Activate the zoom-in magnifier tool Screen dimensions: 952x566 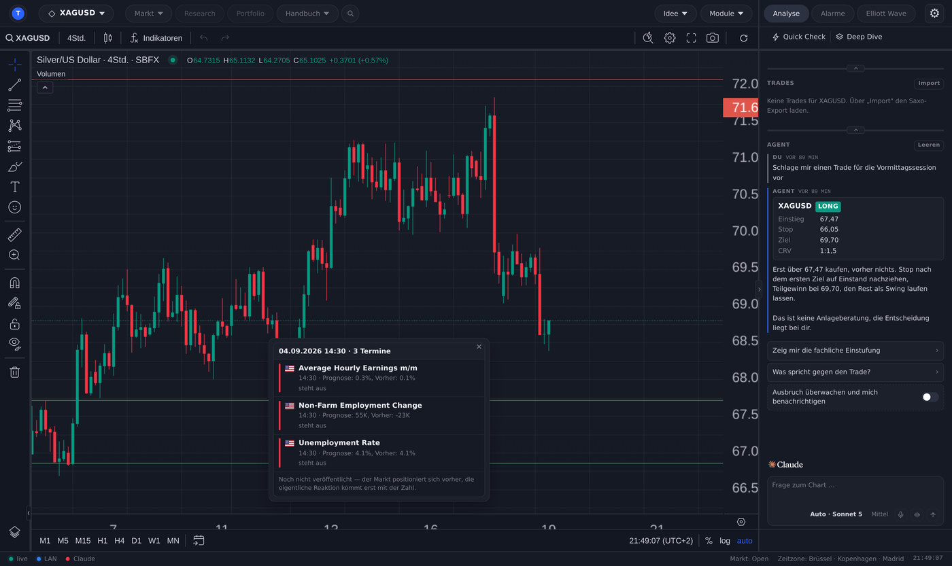[14, 255]
